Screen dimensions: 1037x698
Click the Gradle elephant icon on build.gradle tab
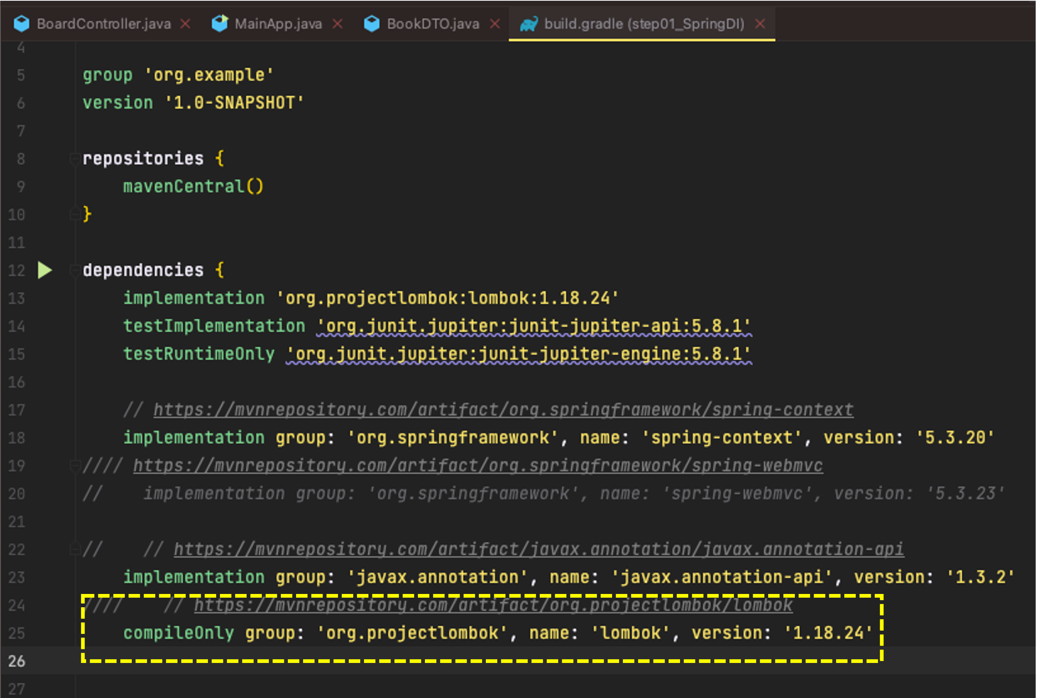pos(529,24)
